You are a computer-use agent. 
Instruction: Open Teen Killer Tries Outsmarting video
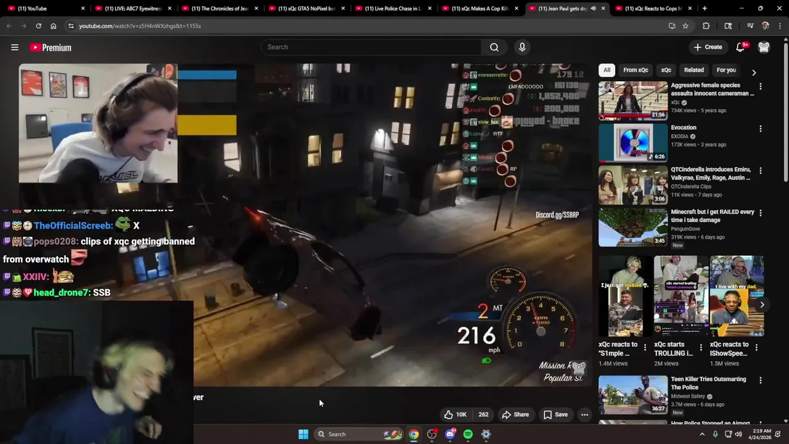[708, 383]
